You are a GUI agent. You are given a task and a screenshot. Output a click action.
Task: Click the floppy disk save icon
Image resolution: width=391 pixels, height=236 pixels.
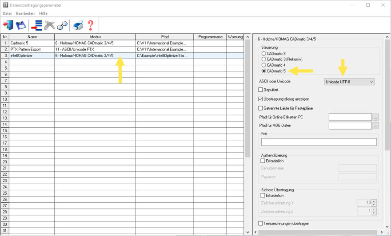[x=21, y=25]
